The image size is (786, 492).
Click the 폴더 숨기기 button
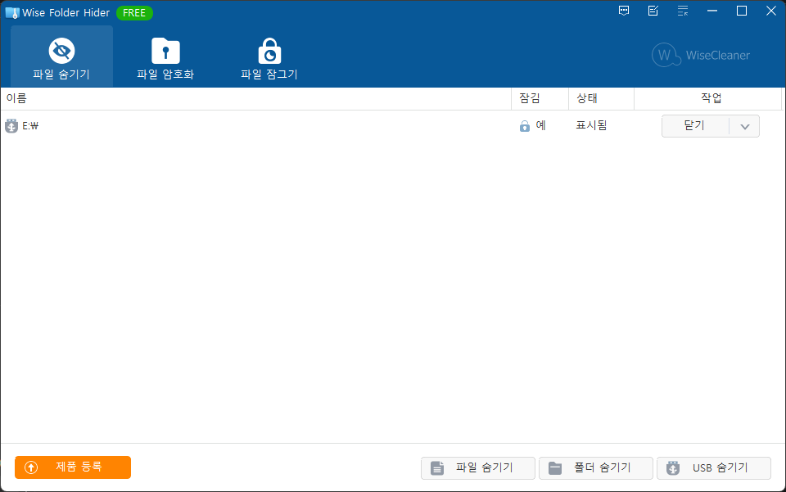click(x=595, y=468)
